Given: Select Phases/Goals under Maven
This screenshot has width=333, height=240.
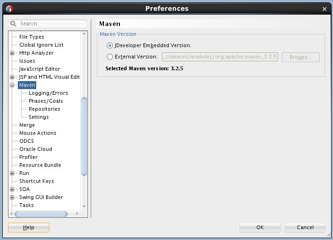Looking at the screenshot, I should point(46,101).
